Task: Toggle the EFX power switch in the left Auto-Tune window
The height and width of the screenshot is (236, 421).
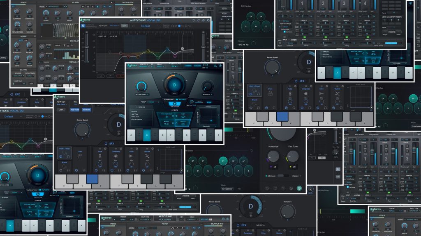Action: pyautogui.click(x=106, y=143)
